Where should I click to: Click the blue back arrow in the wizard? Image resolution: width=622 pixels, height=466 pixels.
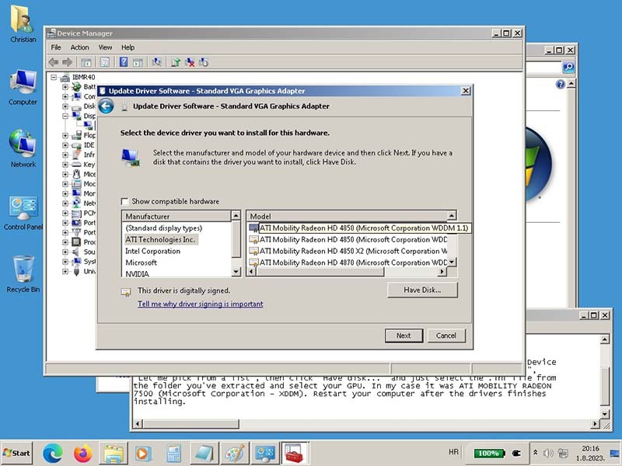coord(107,106)
